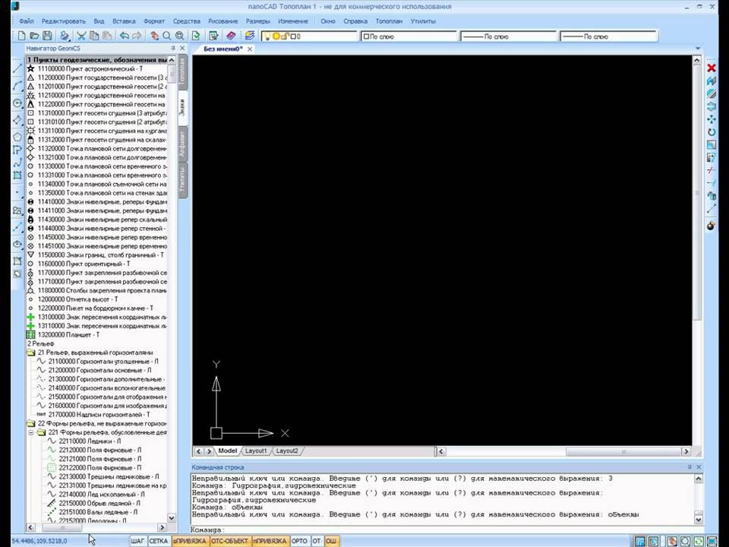Select '22 Формы рельефа' folder in tree
The image size is (729, 547).
[x=101, y=424]
